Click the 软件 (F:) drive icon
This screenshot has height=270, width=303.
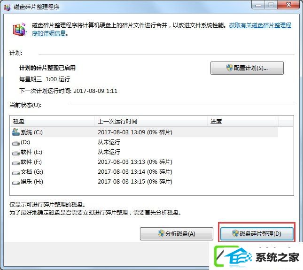pyautogui.click(x=16, y=163)
